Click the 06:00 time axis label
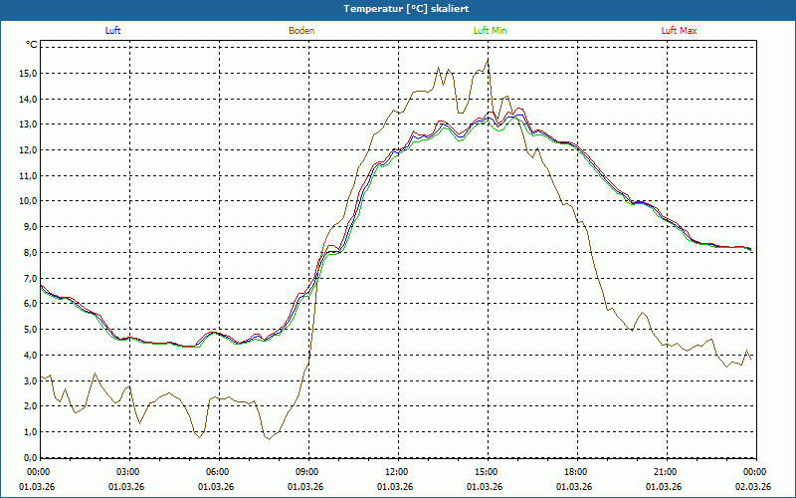Image resolution: width=796 pixels, height=498 pixels. coord(217,472)
